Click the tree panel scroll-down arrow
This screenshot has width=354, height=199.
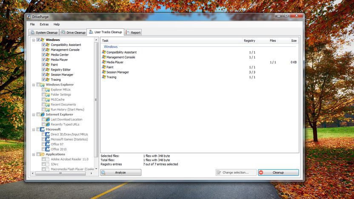click(96, 168)
